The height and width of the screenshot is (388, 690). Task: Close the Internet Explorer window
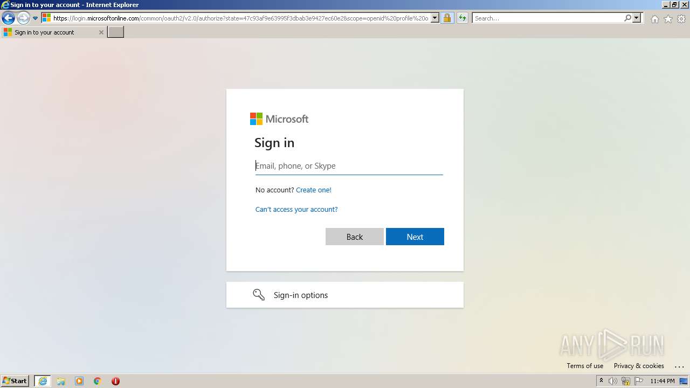pos(684,5)
